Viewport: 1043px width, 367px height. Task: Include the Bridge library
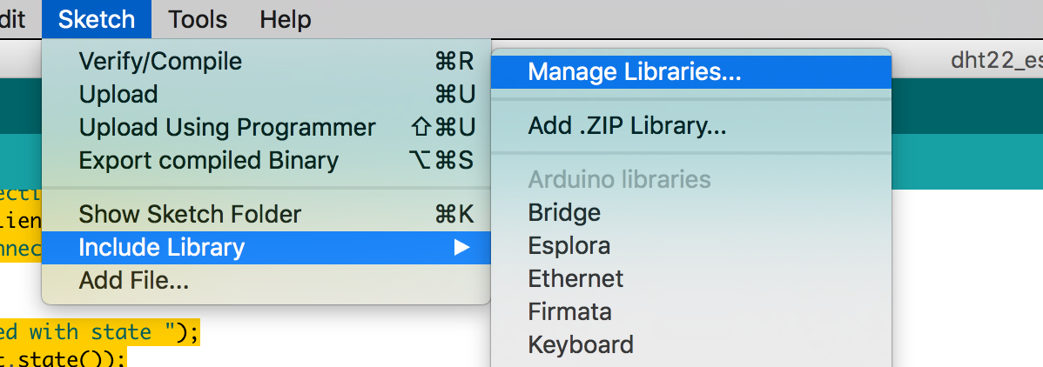(x=564, y=212)
